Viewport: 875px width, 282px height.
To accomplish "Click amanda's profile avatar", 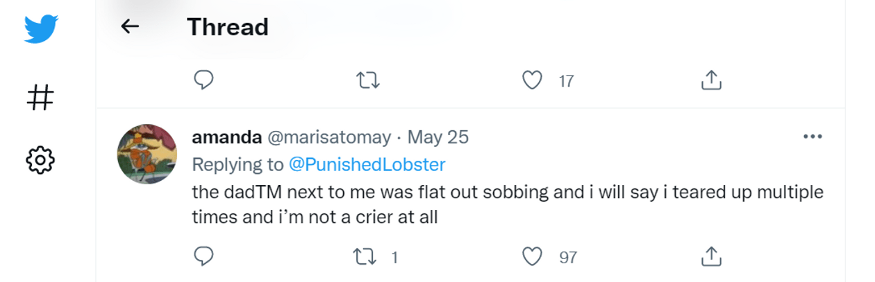I will (147, 154).
